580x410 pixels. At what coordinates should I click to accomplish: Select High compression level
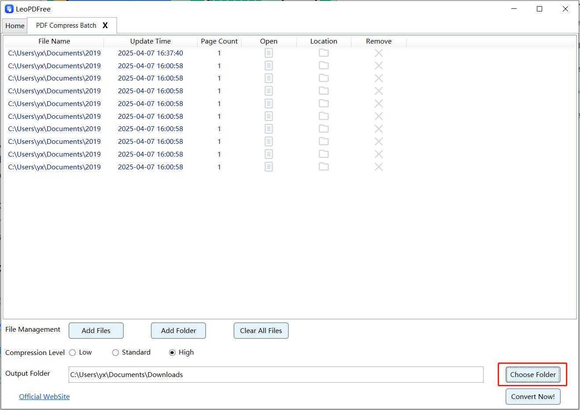click(x=173, y=353)
